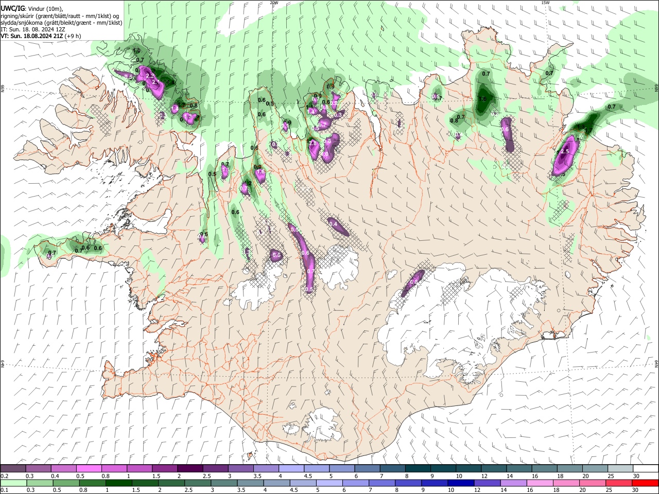The height and width of the screenshot is (494, 659).
Task: Click the 'VT: Sun. 18.08.2024 21Z (+9 h)' line
Action: point(41,36)
